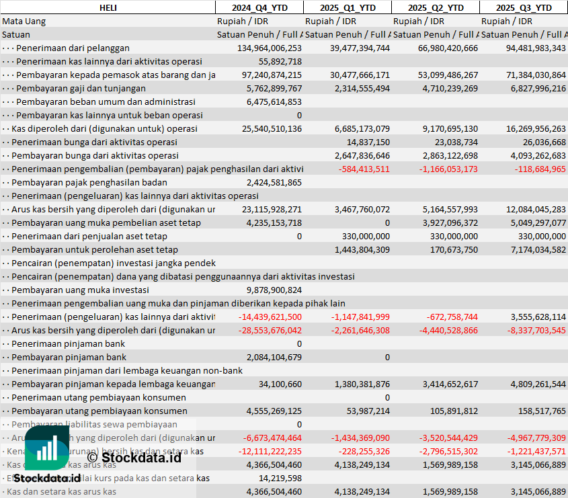Click Pembayaran uang muka pembelian aset tetap
The width and height of the screenshot is (568, 498).
tap(106, 222)
